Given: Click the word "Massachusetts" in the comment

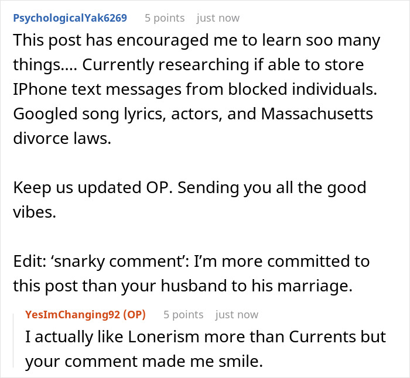Looking at the screenshot, I should 317,114.
